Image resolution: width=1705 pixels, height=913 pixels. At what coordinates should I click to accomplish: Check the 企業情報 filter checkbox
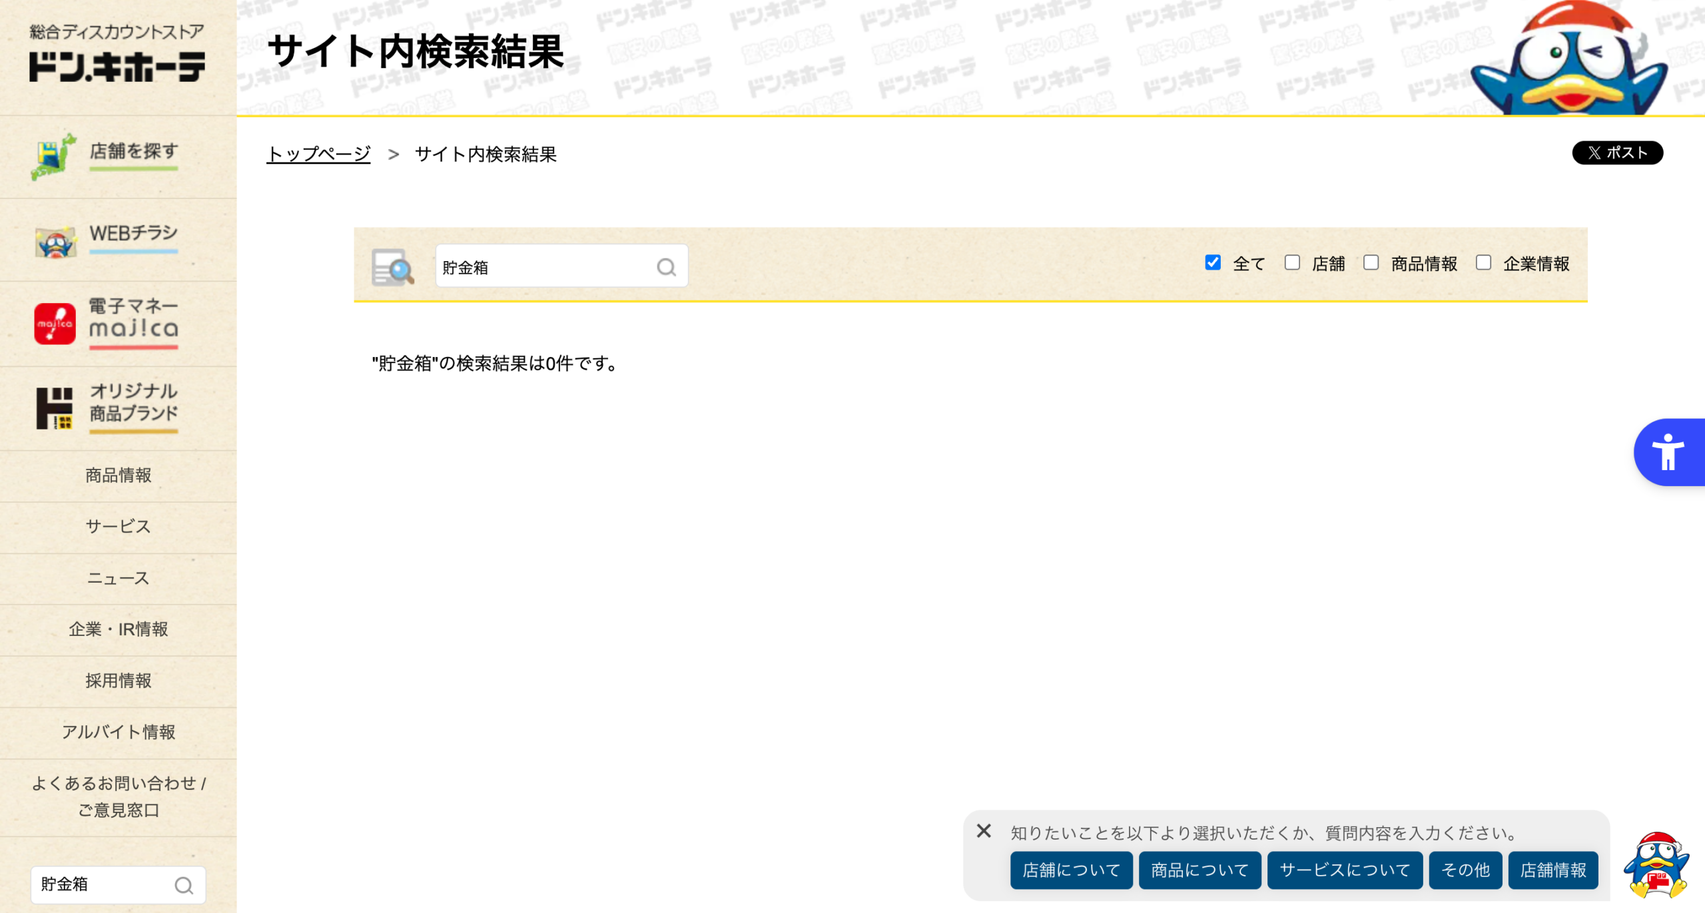[1483, 262]
